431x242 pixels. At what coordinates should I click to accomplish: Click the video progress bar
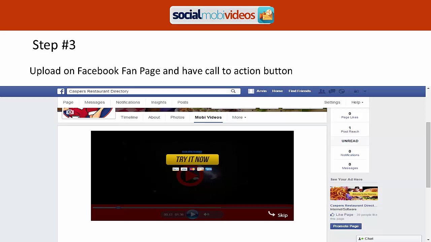coord(192,208)
